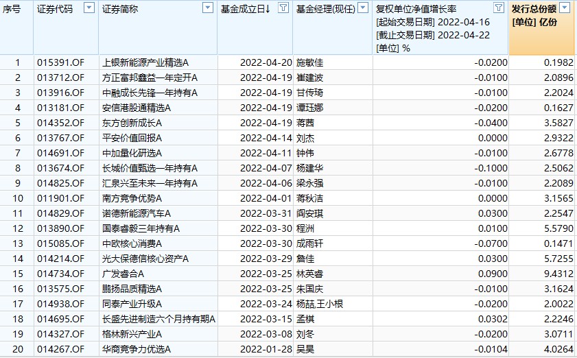Open the 证券代码 column dropdown
This screenshot has width=577, height=358.
tap(89, 8)
